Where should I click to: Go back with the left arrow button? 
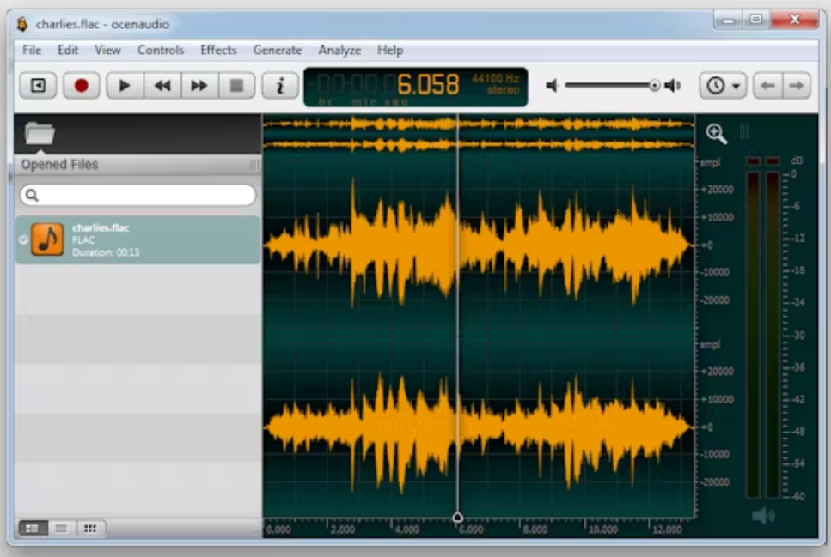pos(767,85)
